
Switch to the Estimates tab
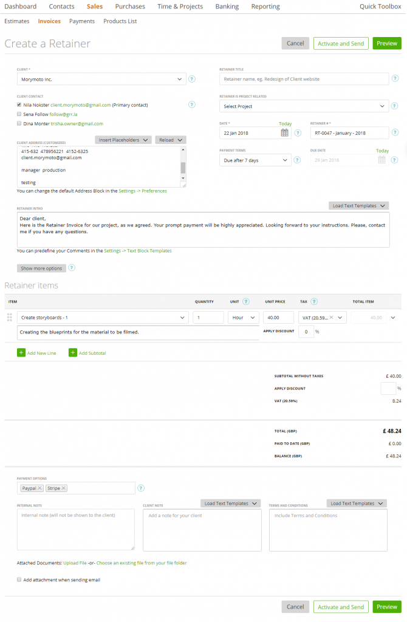click(x=16, y=21)
